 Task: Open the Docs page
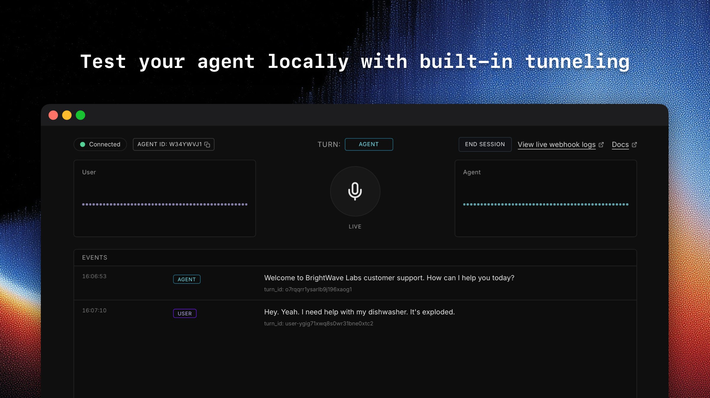tap(620, 144)
